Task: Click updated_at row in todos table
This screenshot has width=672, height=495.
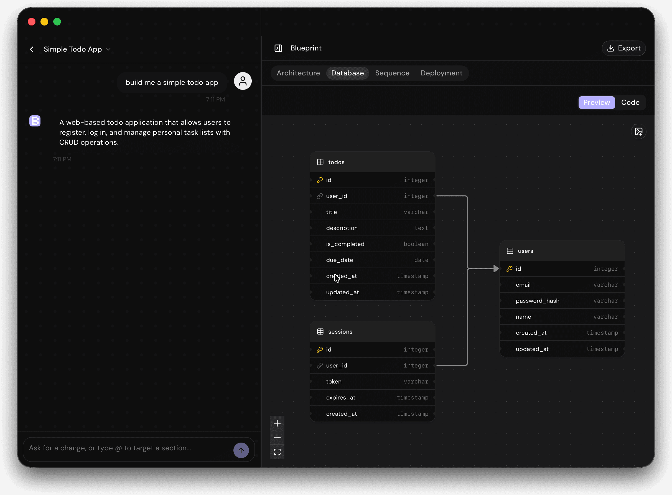Action: tap(372, 292)
